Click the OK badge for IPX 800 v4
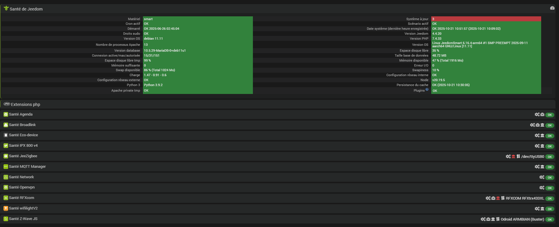This screenshot has width=559, height=227. coord(550,146)
